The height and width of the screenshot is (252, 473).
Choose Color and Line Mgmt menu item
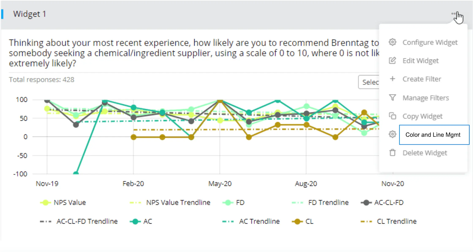pos(433,135)
